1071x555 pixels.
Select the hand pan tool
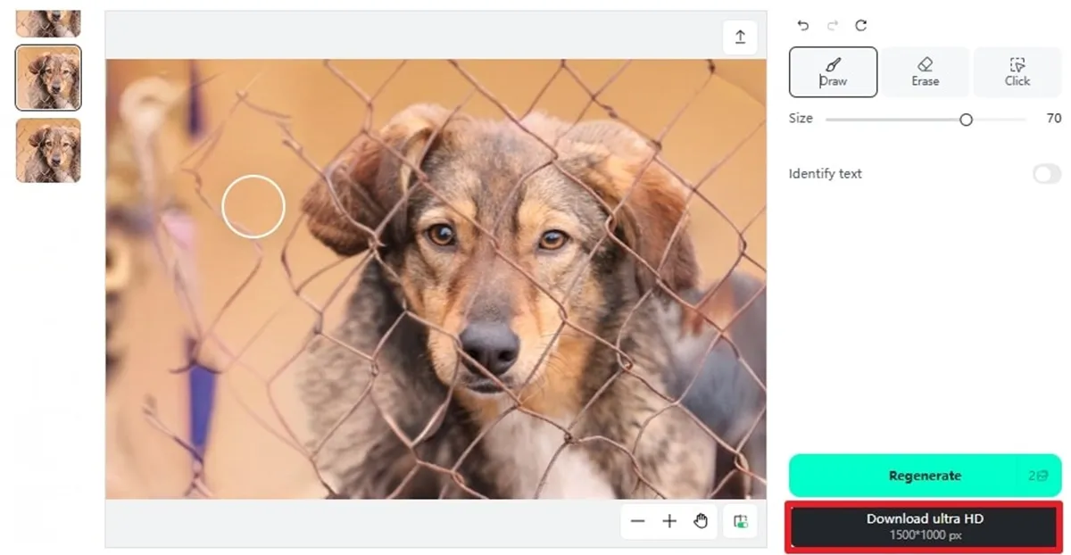[x=701, y=521]
